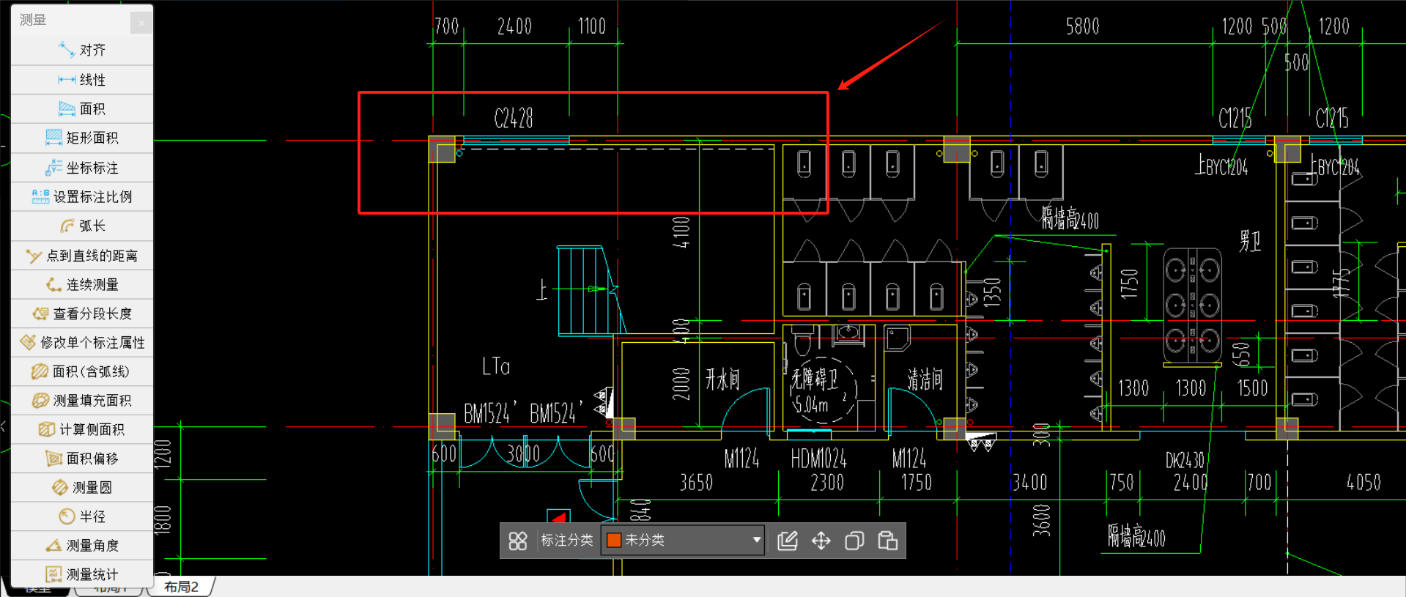This screenshot has height=597, width=1406.
Task: Click the LTa stair label
Action: [496, 366]
